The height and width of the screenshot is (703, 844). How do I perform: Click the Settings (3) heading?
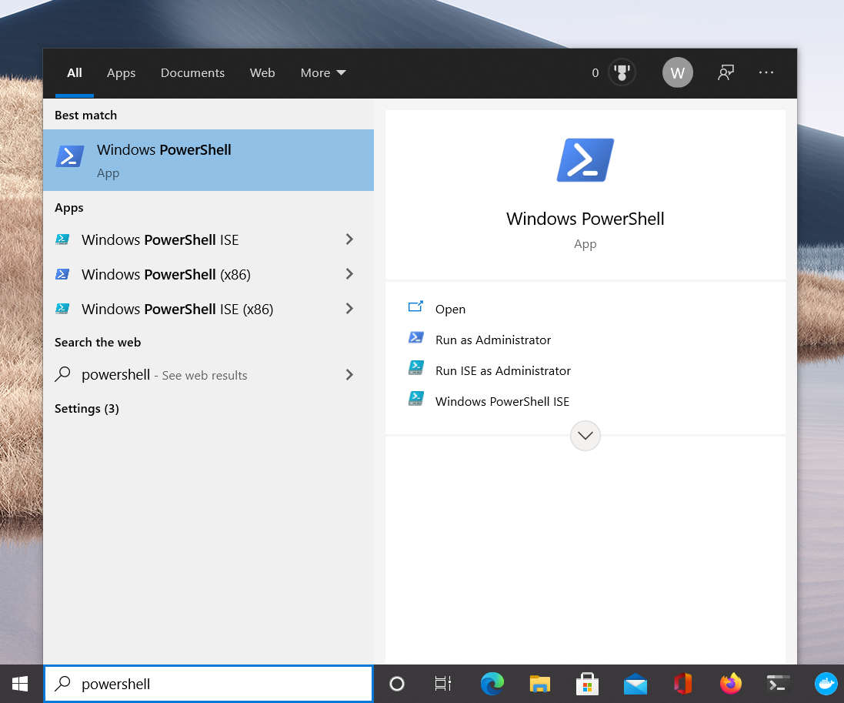(x=87, y=408)
